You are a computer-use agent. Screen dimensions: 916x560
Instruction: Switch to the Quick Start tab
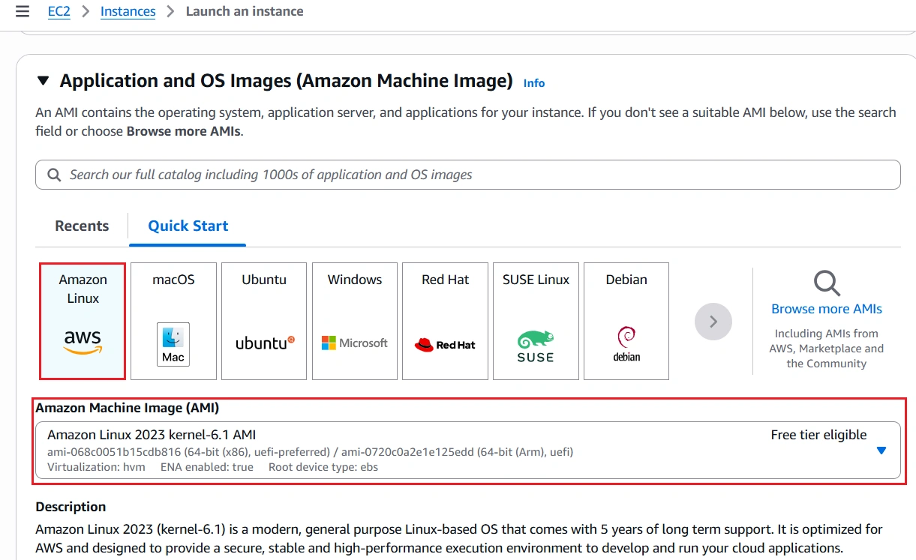(x=188, y=226)
